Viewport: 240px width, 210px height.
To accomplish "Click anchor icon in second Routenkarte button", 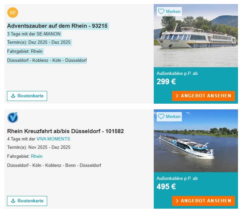I will point(13,201).
